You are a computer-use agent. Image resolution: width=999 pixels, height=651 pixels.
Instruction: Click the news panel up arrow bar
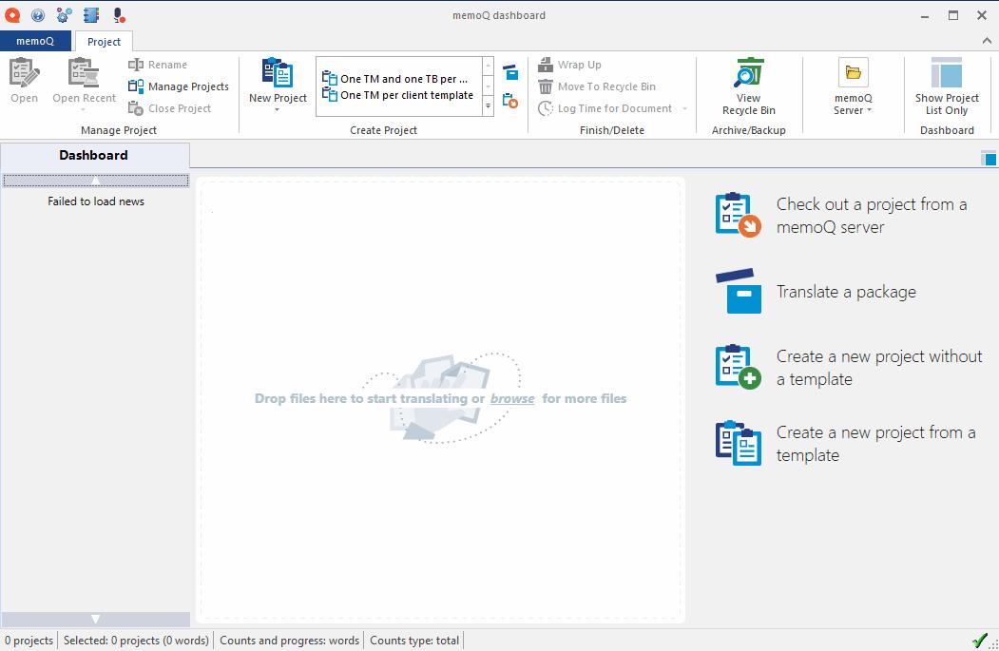[x=96, y=181]
